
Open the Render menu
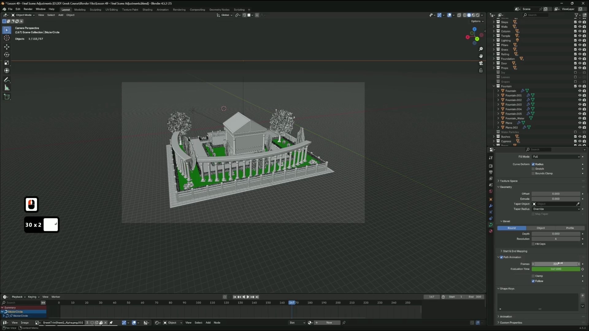pos(28,9)
